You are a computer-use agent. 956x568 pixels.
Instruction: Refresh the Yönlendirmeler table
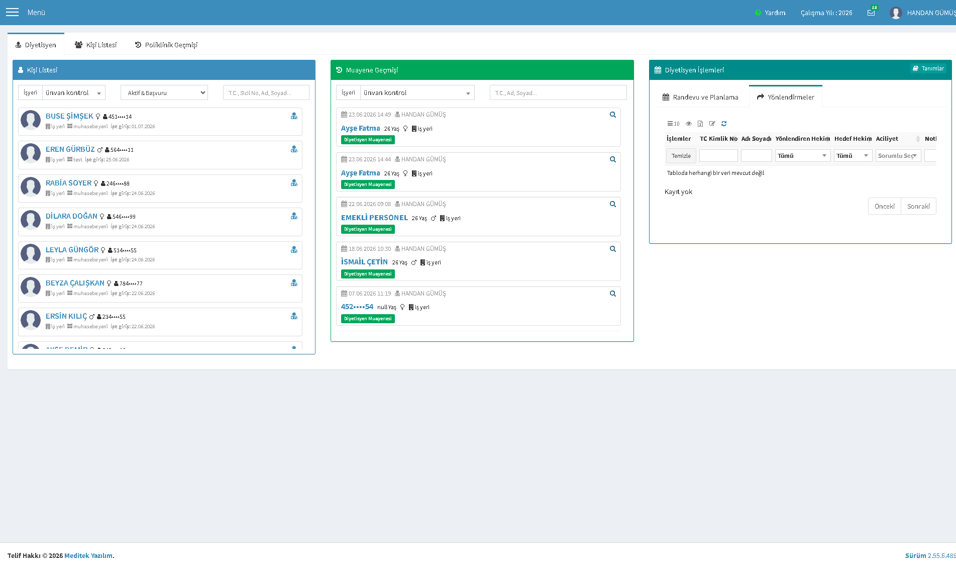click(724, 124)
